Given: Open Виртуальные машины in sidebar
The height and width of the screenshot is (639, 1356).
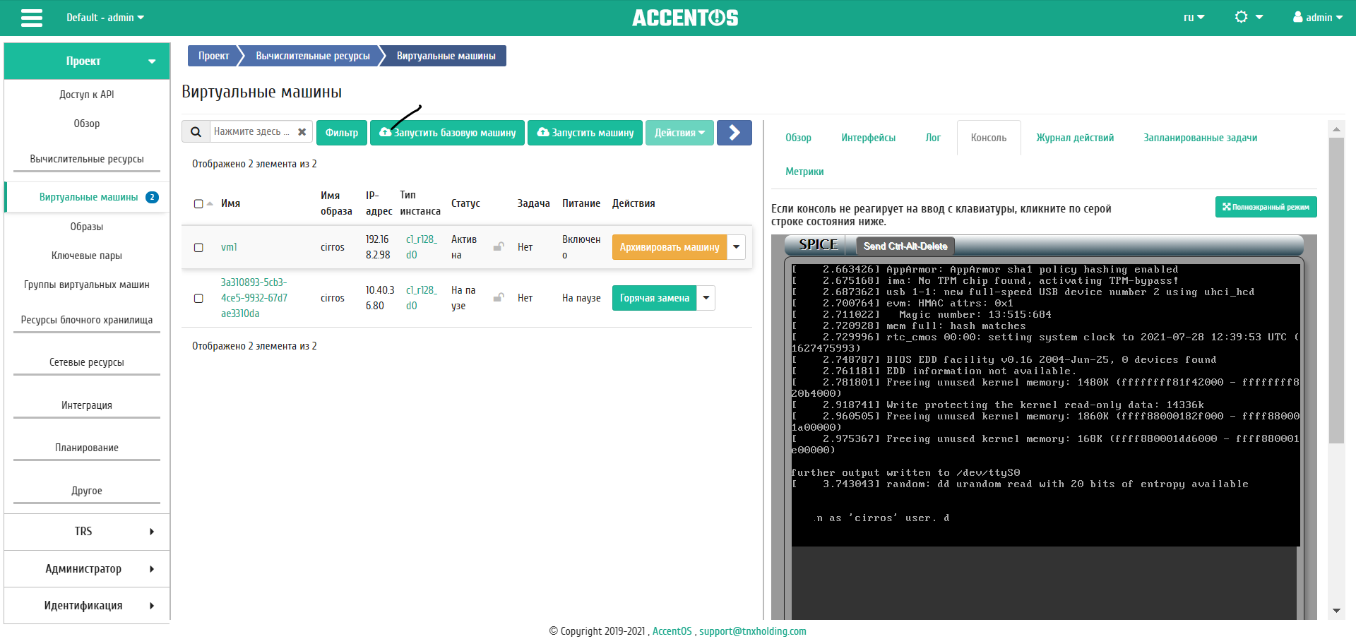Looking at the screenshot, I should [x=88, y=197].
